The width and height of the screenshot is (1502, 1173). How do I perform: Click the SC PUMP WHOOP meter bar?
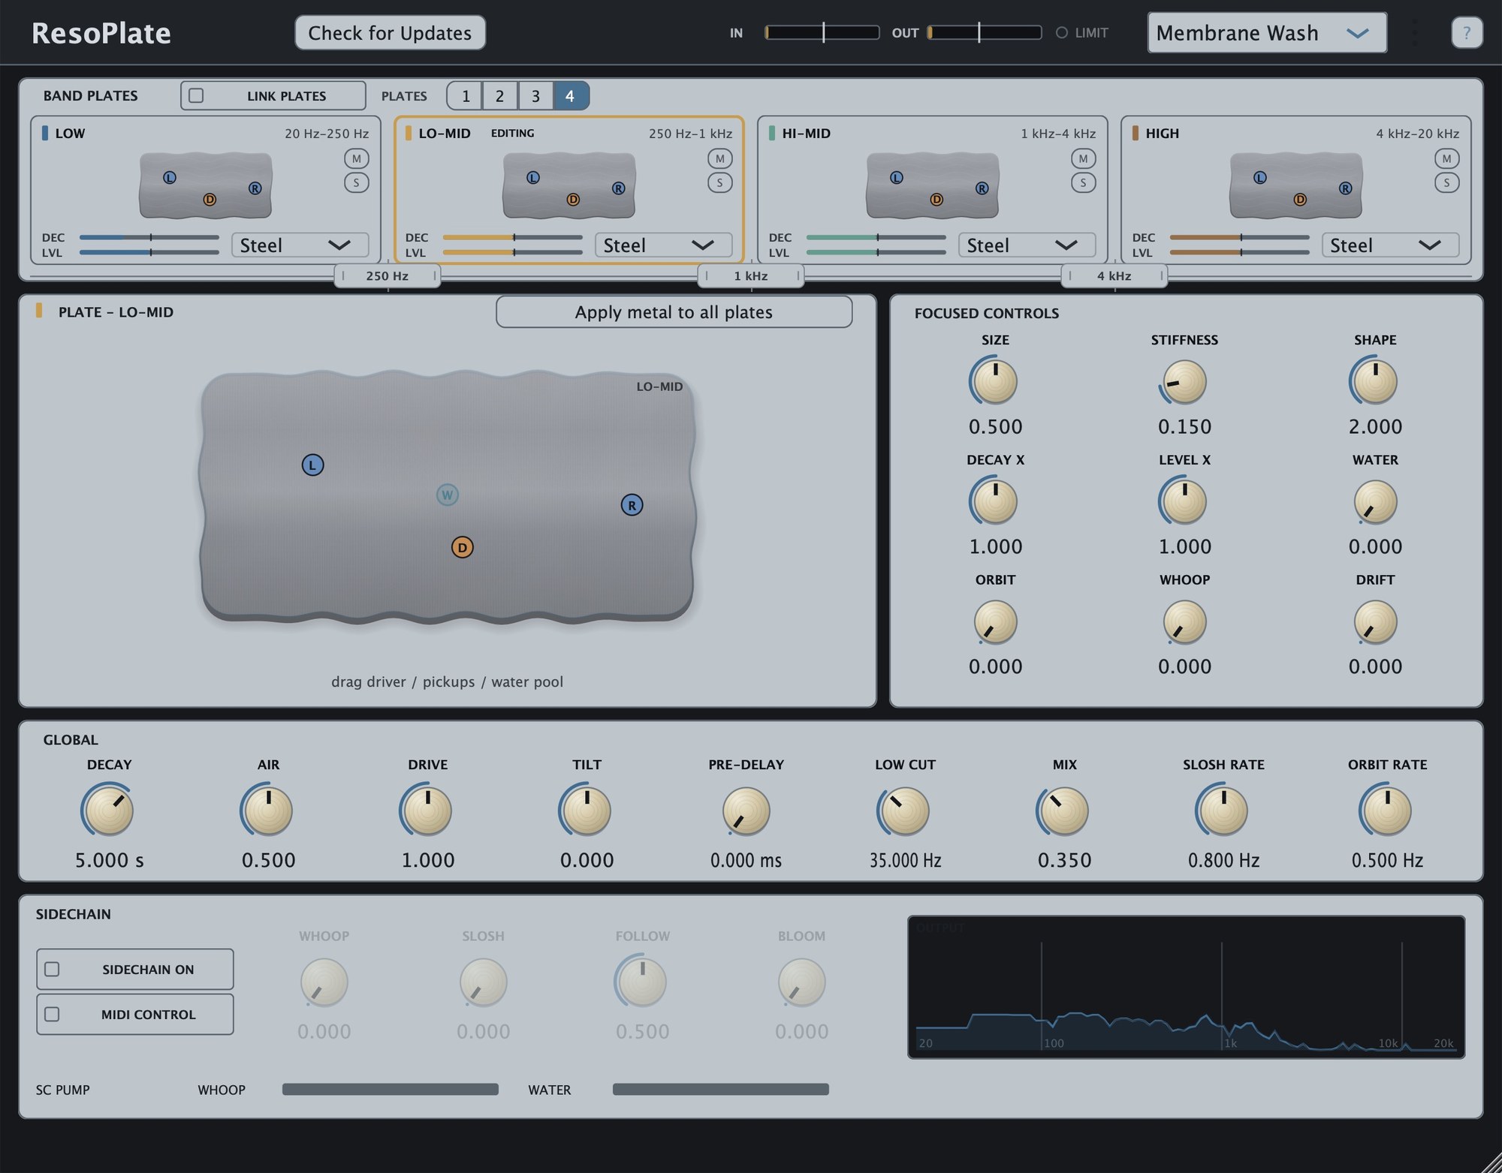pyautogui.click(x=390, y=1089)
